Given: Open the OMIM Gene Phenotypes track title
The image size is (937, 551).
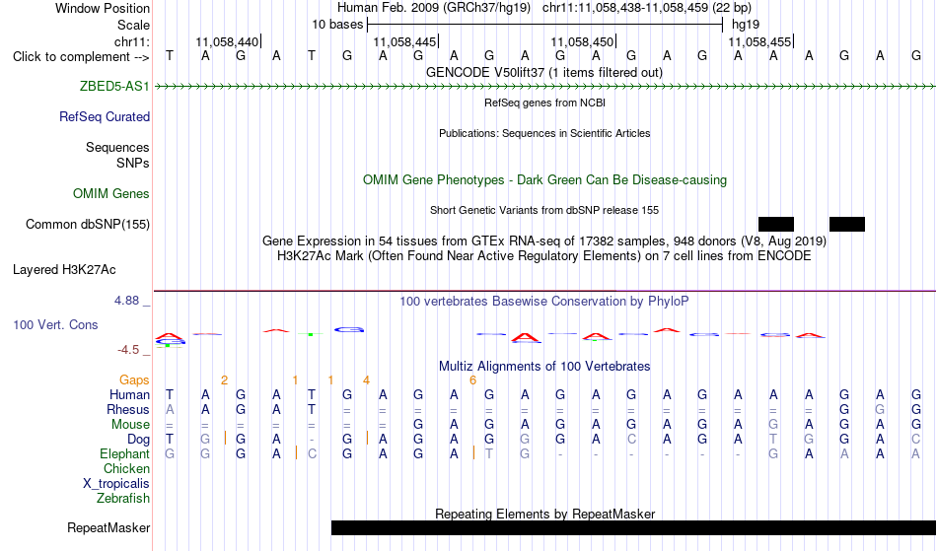Looking at the screenshot, I should tap(545, 180).
